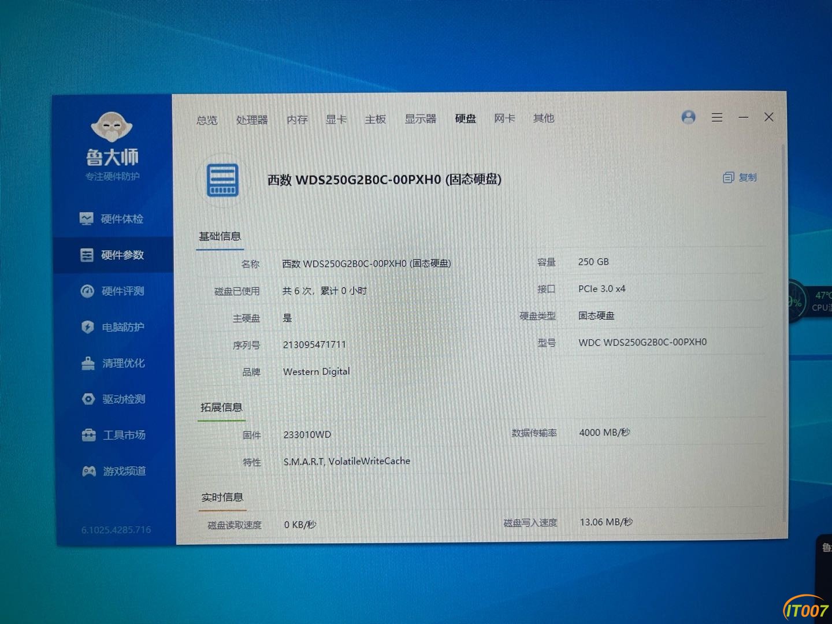
Task: Switch to the 内存 memory tab
Action: (297, 120)
